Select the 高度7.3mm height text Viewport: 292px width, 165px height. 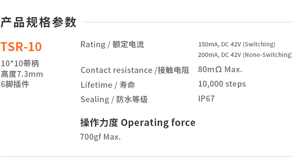22,74
